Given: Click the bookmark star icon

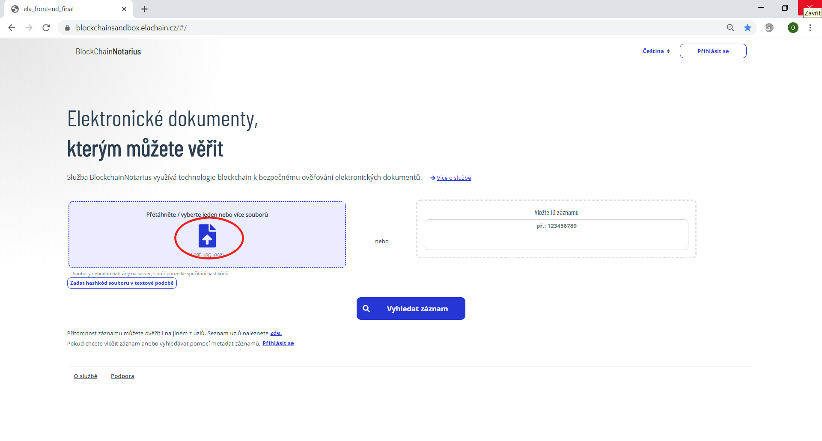Looking at the screenshot, I should pos(748,28).
